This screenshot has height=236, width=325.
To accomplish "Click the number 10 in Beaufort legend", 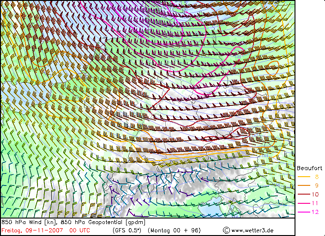I will coord(316,194).
